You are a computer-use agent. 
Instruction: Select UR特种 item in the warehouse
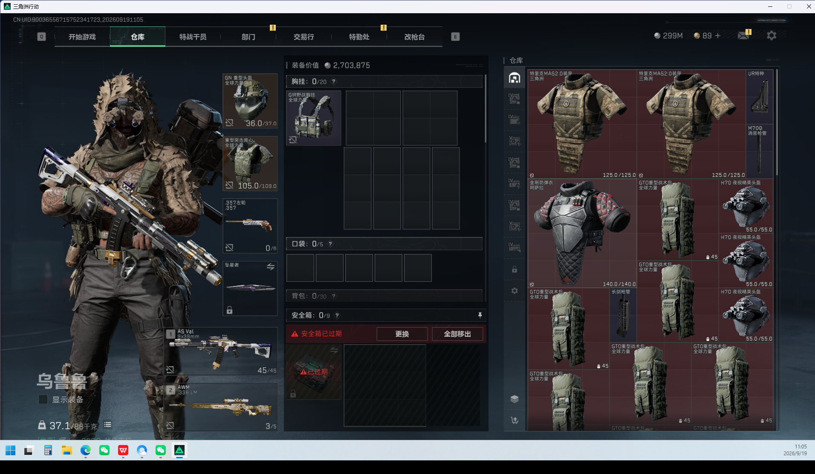[x=760, y=97]
